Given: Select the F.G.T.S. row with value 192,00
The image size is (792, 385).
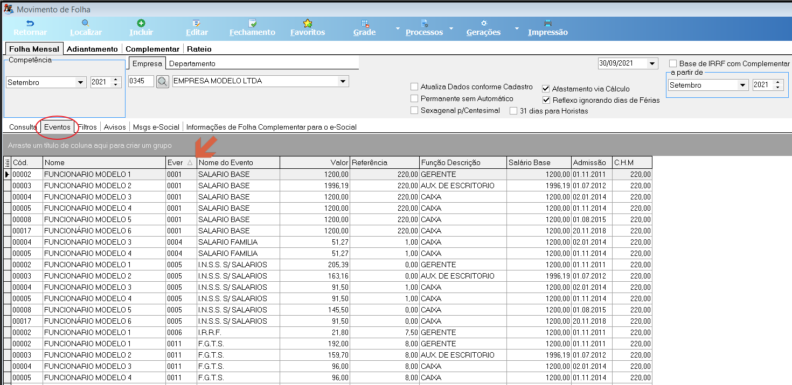Looking at the screenshot, I should [x=328, y=344].
